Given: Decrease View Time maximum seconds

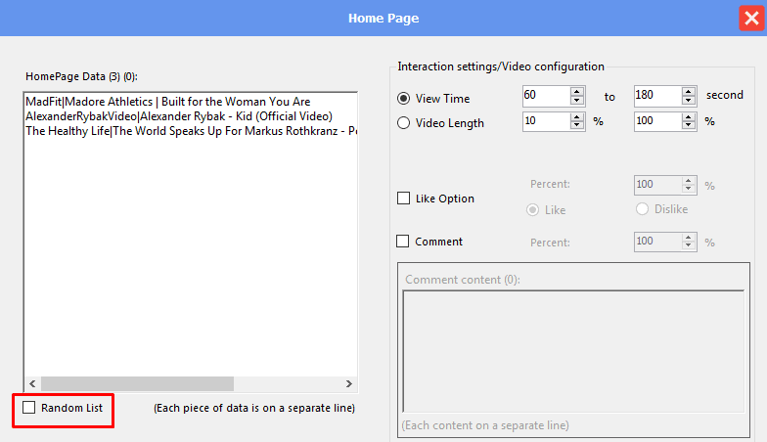Looking at the screenshot, I should click(x=689, y=100).
